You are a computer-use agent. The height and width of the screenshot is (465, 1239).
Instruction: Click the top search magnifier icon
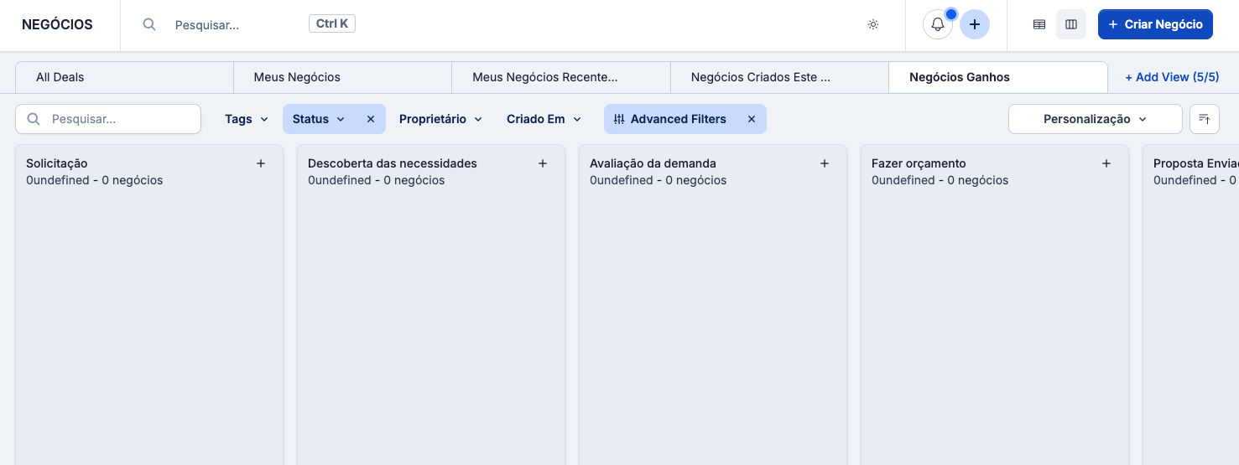(x=149, y=24)
